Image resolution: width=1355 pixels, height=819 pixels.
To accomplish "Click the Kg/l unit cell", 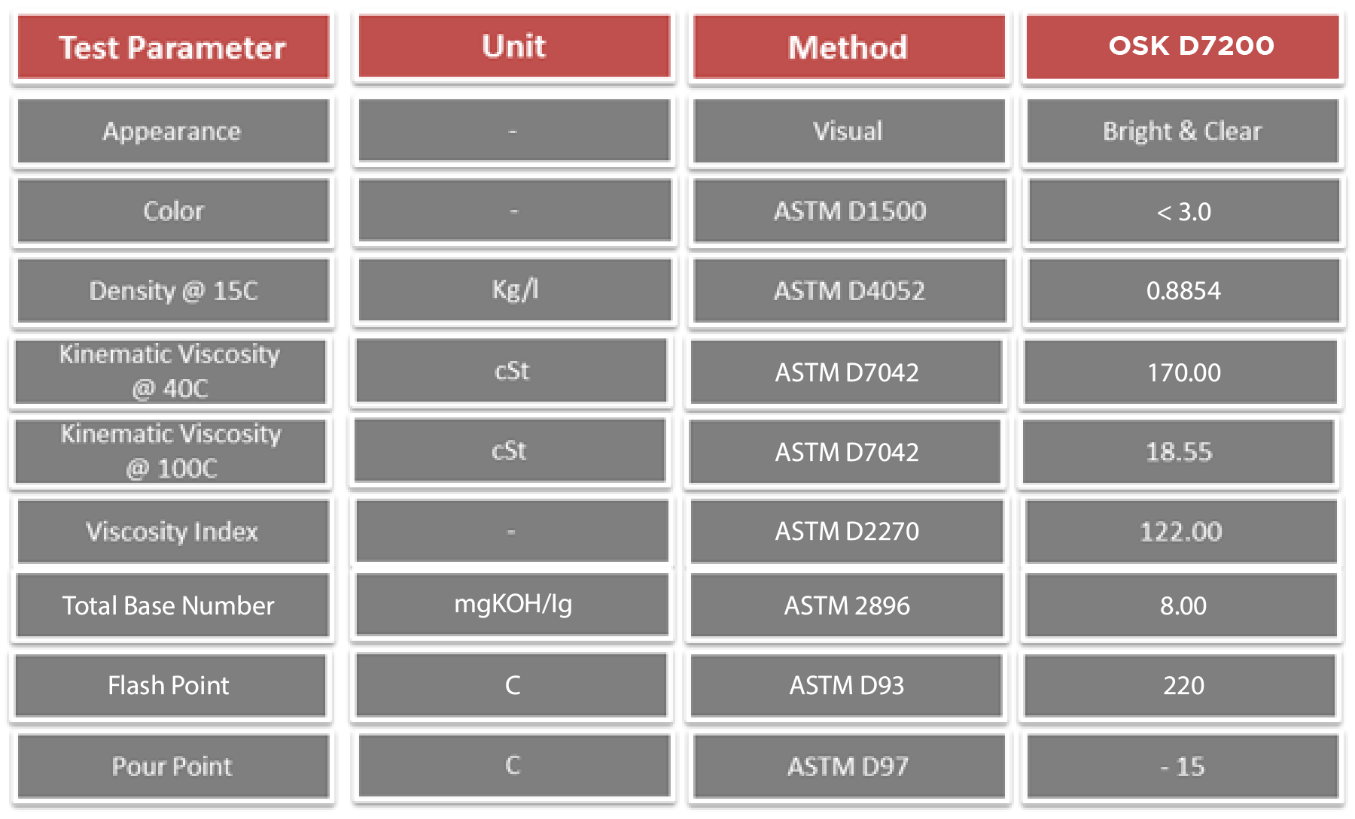I will pyautogui.click(x=514, y=290).
